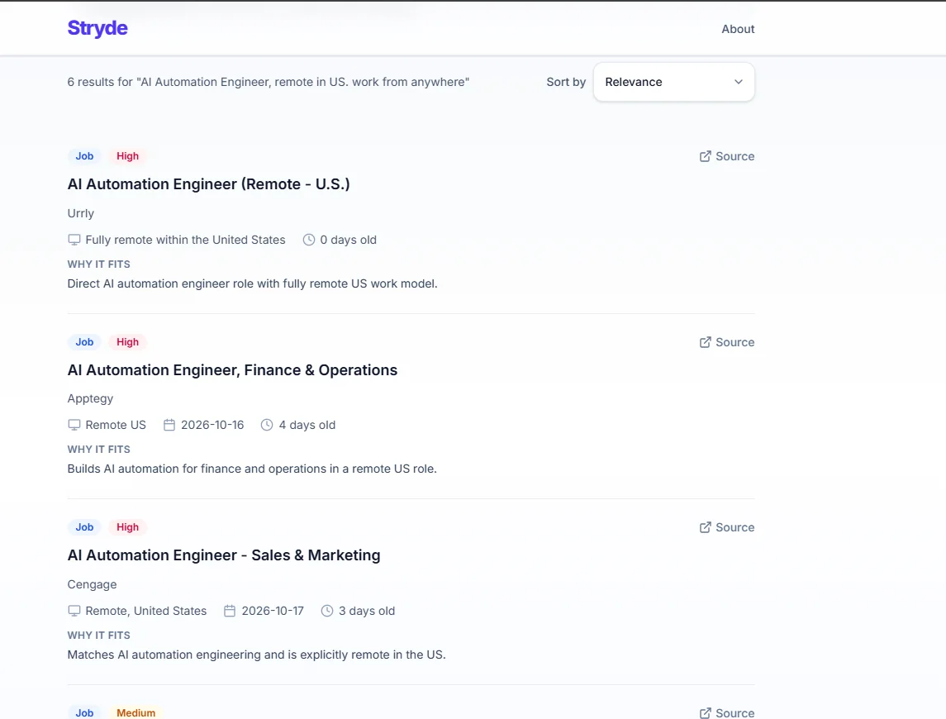Click external-link icon beside Medium job source
This screenshot has width=946, height=719.
click(x=706, y=713)
